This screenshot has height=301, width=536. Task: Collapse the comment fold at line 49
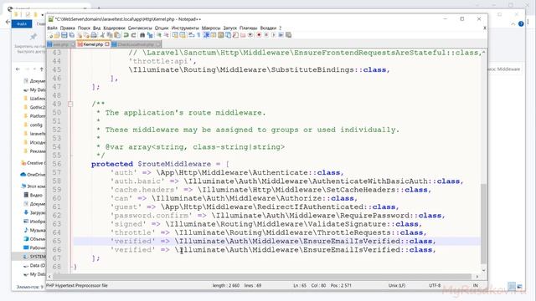(x=70, y=104)
